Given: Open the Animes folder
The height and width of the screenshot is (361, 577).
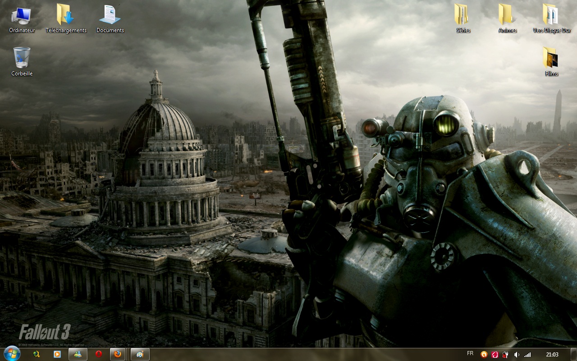Looking at the screenshot, I should pos(507,19).
